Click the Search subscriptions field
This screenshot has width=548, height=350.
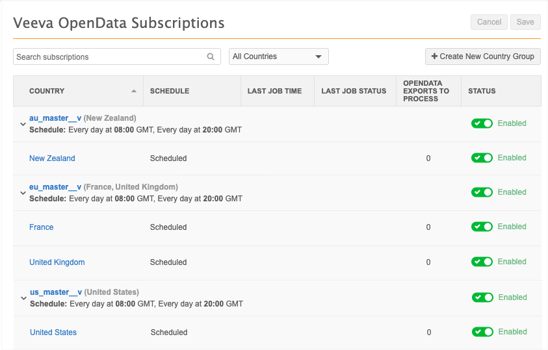coord(107,57)
